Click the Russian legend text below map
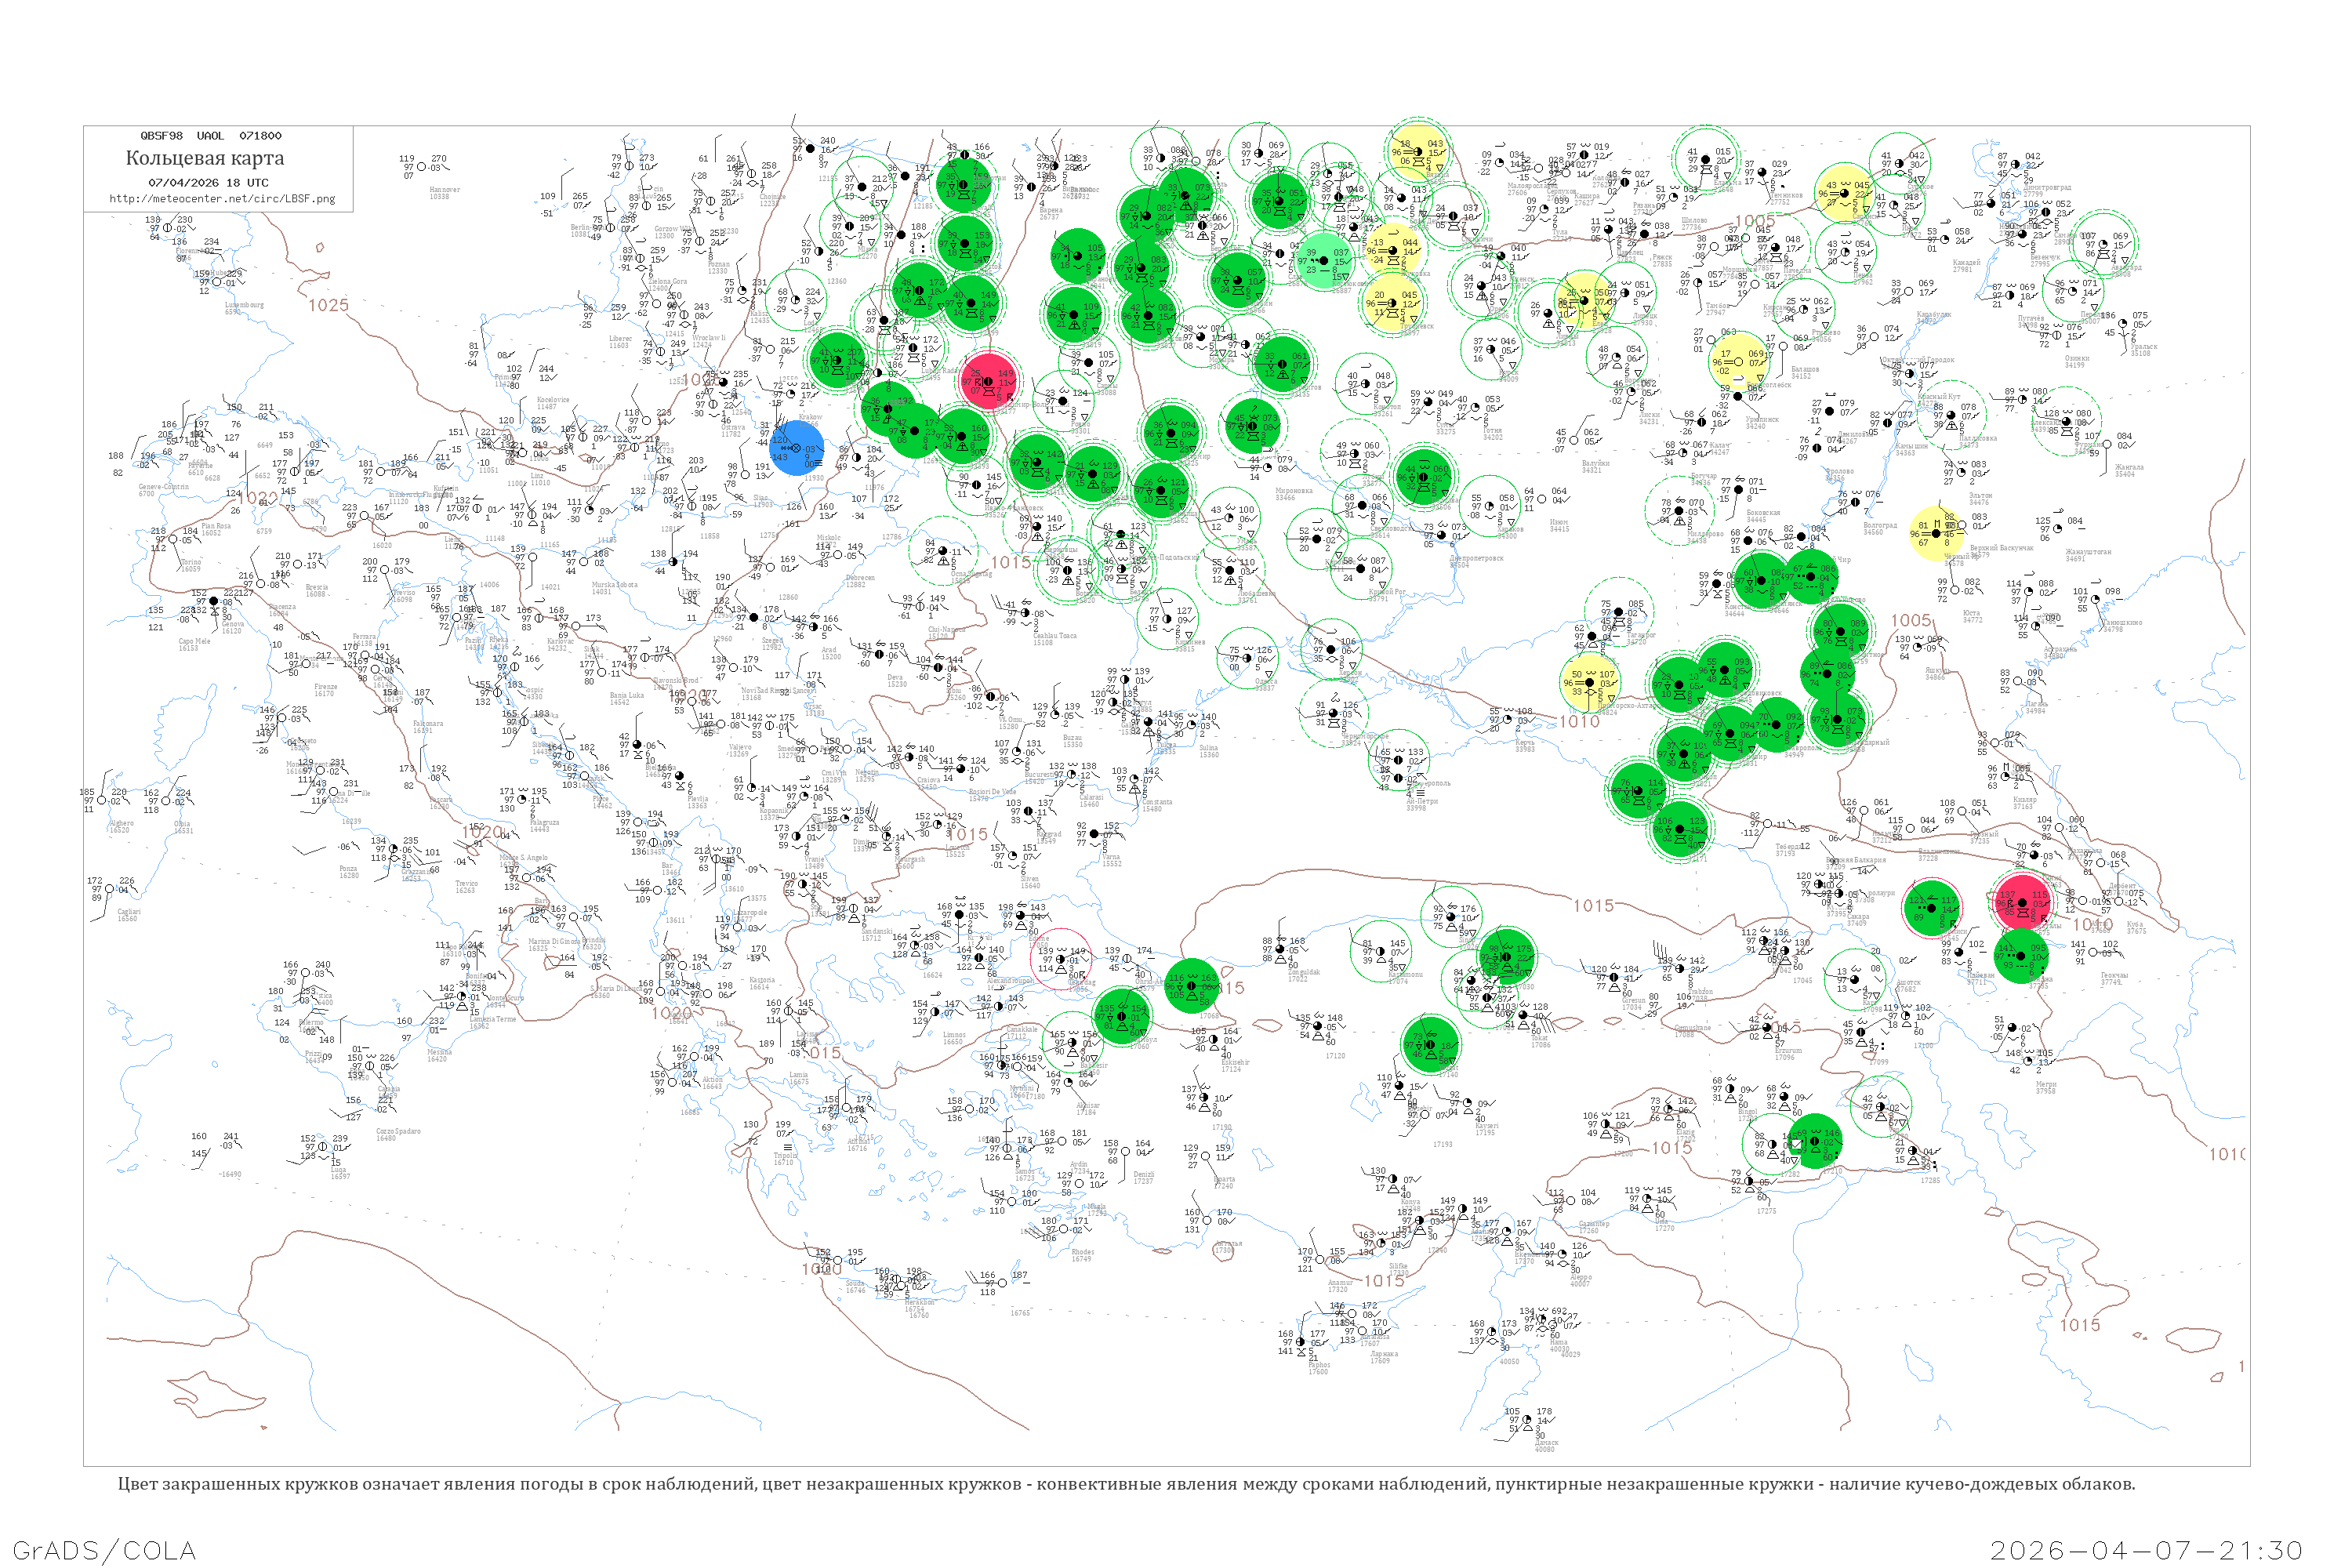This screenshot has width=2352, height=1568. coord(1126,1484)
